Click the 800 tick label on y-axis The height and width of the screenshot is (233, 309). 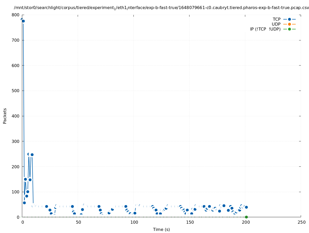[16, 15]
